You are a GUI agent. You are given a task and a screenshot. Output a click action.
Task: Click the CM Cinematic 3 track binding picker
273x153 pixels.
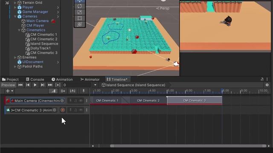coord(55,110)
